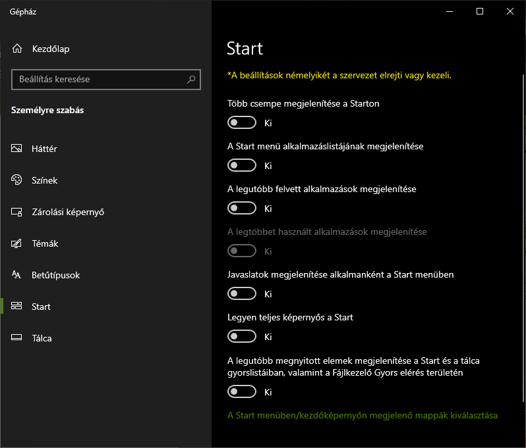The width and height of the screenshot is (526, 448).
Task: Enable Start menü alkalmazáslistájának megjelenítése switch
Action: click(241, 165)
